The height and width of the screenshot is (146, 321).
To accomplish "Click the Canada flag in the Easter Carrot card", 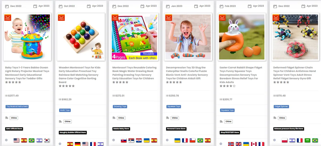I will click(254, 144).
